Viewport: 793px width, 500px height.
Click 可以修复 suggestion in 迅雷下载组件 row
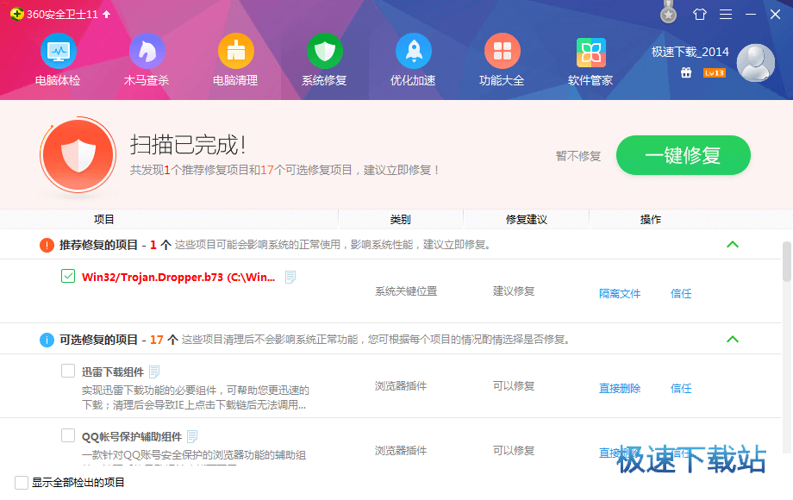click(514, 385)
